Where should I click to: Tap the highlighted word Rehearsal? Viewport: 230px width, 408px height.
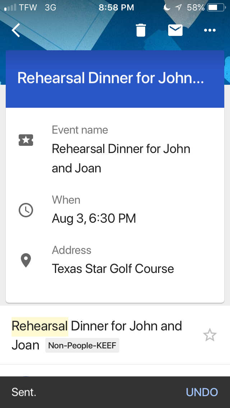tap(40, 326)
